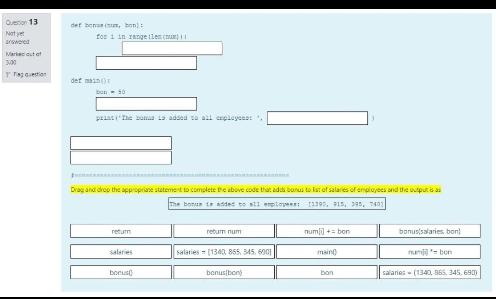Choose the 'bonus(bon)' answer tile
The height and width of the screenshot is (299, 496).
click(x=223, y=272)
